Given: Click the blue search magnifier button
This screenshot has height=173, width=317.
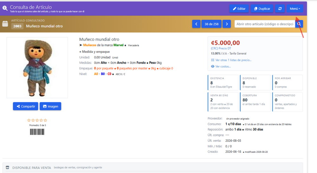Looking at the screenshot, I should [x=299, y=24].
